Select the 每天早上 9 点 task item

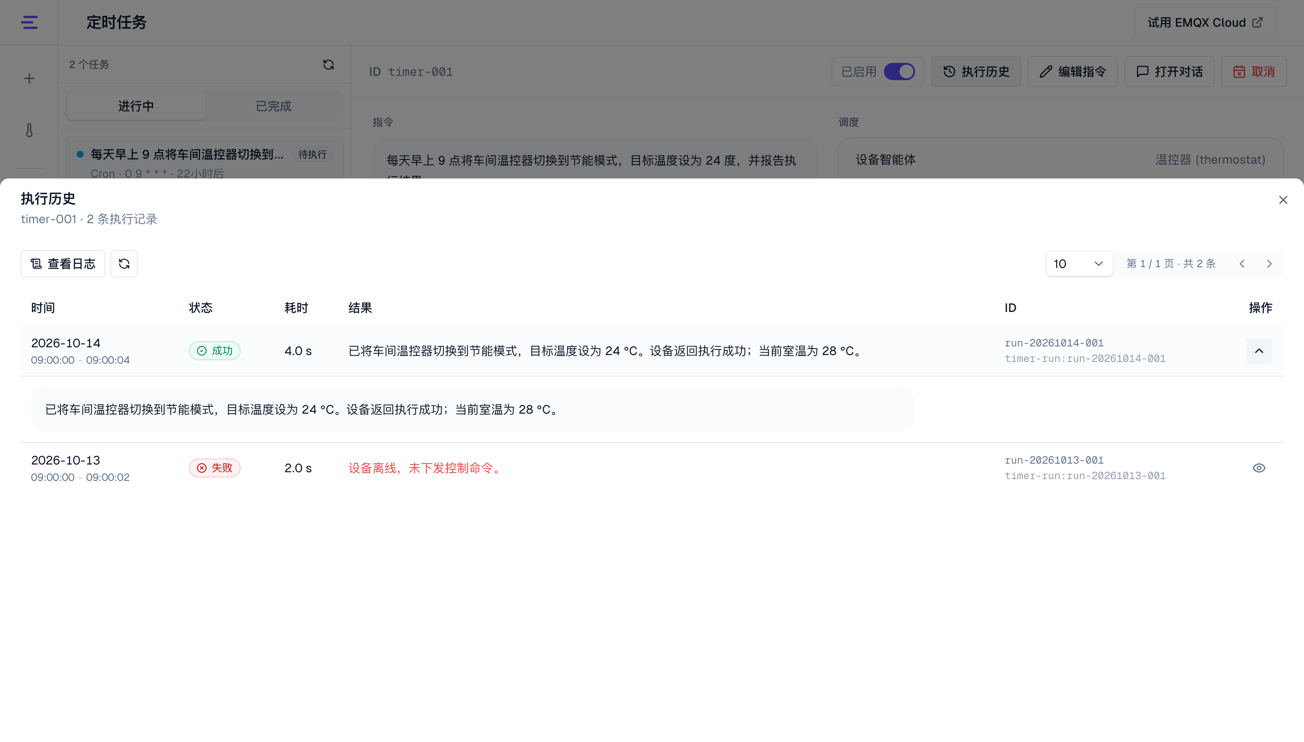tap(205, 158)
